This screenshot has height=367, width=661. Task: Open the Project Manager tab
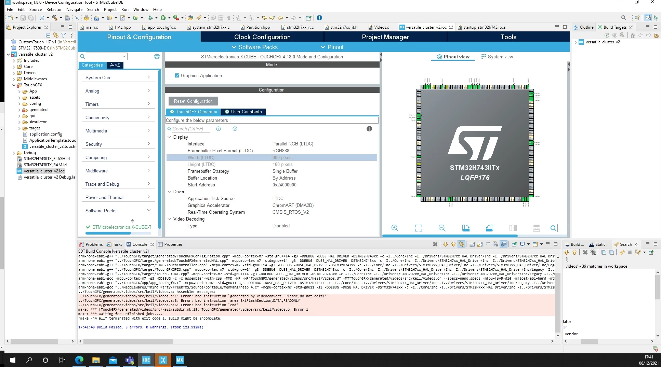(x=385, y=37)
